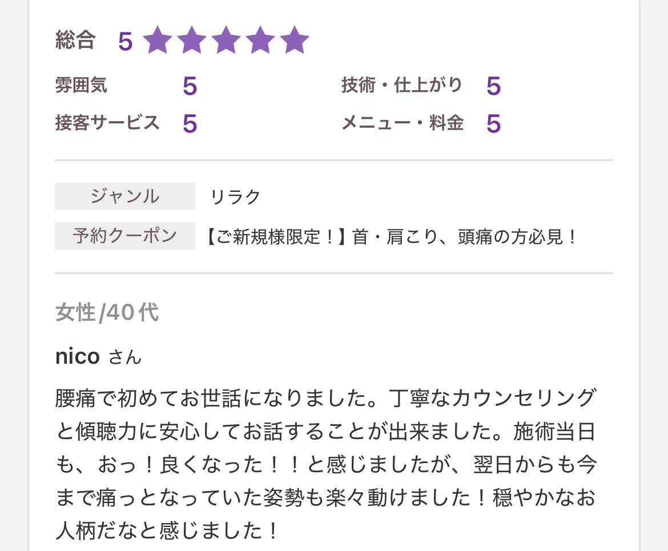Click the second purple rating star
The image size is (668, 551).
tap(192, 41)
